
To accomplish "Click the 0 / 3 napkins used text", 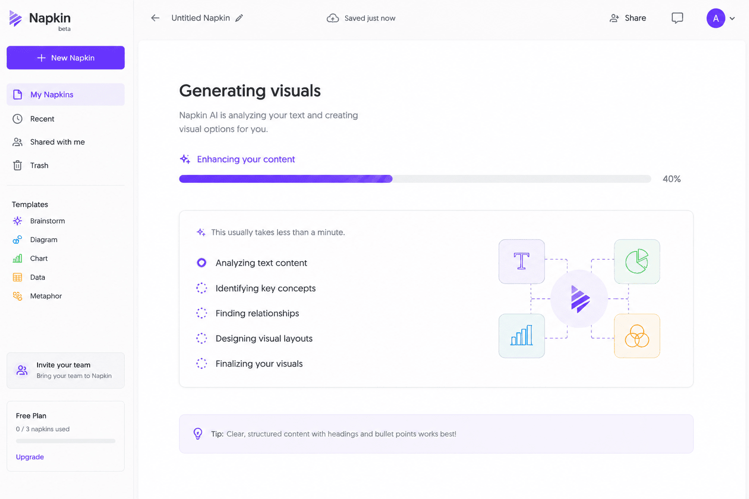I will click(43, 429).
